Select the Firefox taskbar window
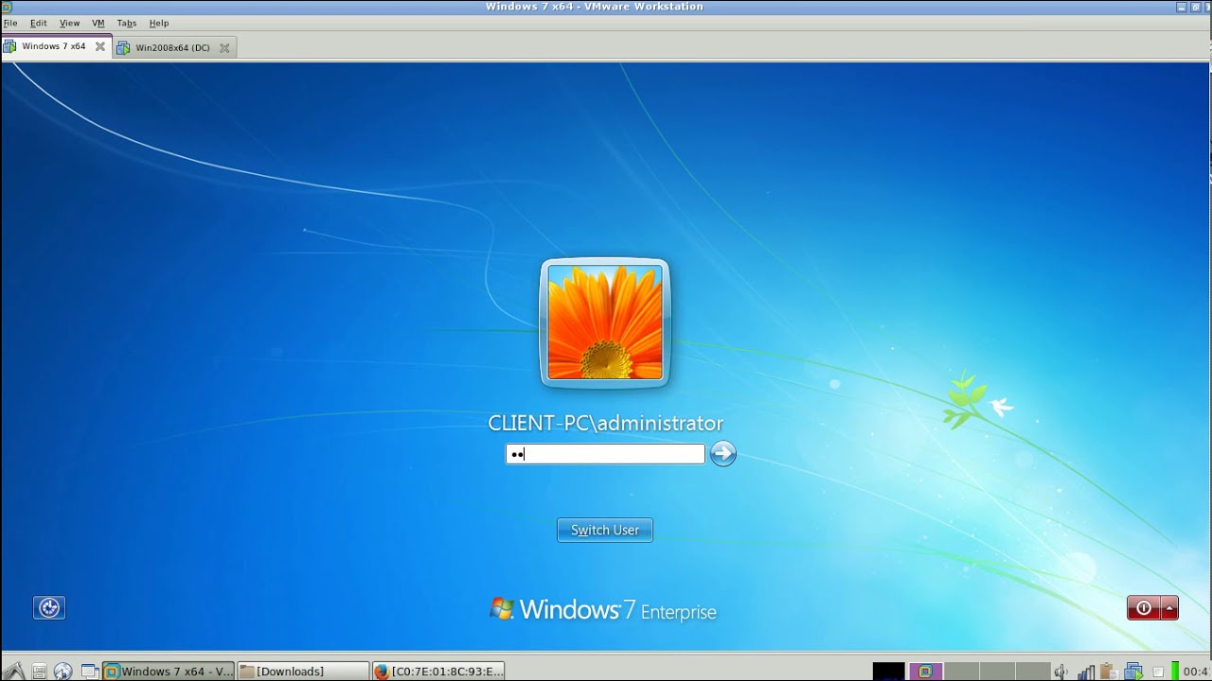The height and width of the screenshot is (681, 1212). 437,672
